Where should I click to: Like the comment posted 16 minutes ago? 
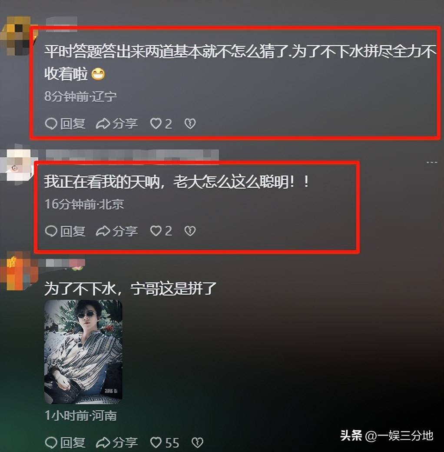click(161, 231)
